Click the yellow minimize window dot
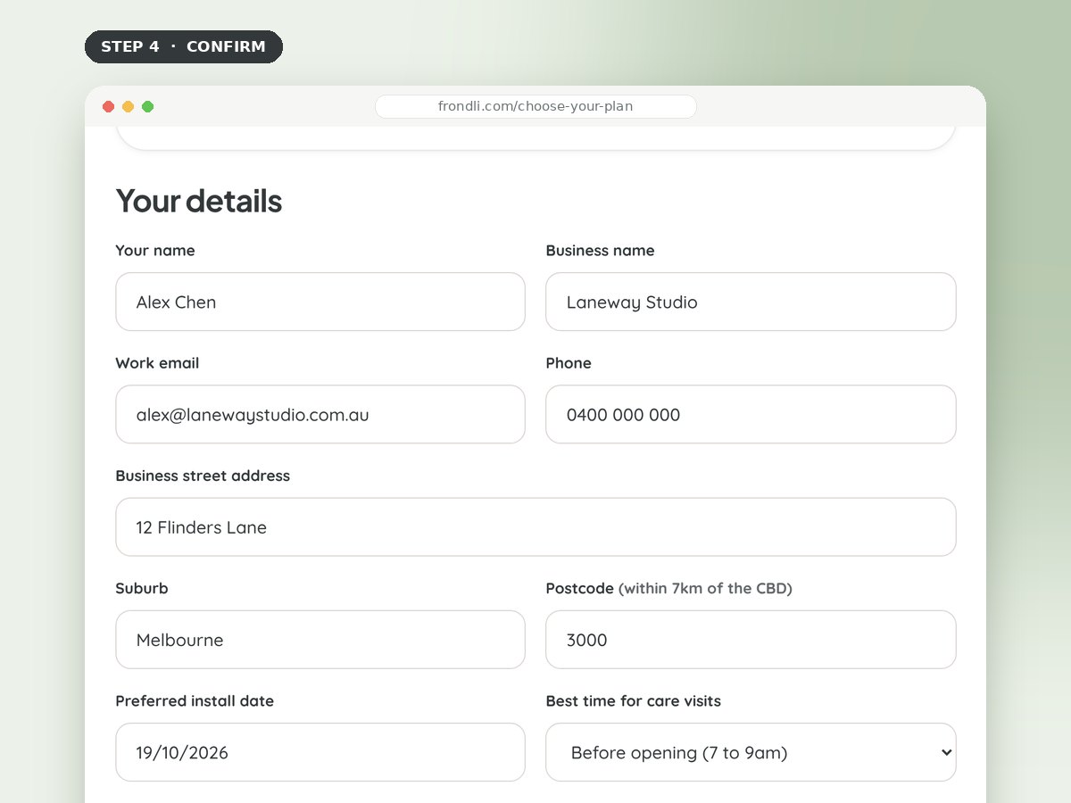This screenshot has width=1071, height=803. point(129,106)
